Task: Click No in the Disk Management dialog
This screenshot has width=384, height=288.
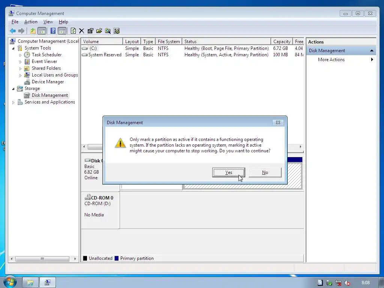Action: click(x=265, y=172)
